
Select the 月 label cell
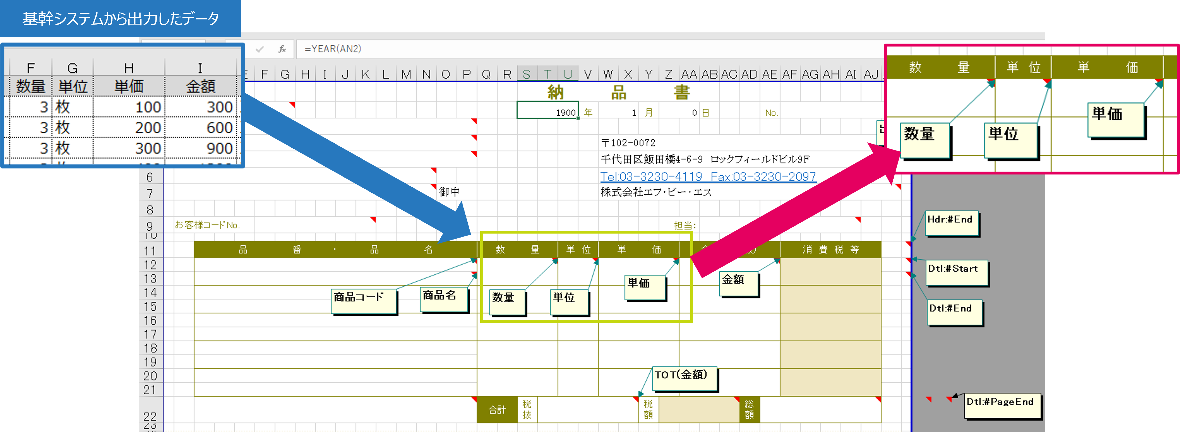pos(649,112)
